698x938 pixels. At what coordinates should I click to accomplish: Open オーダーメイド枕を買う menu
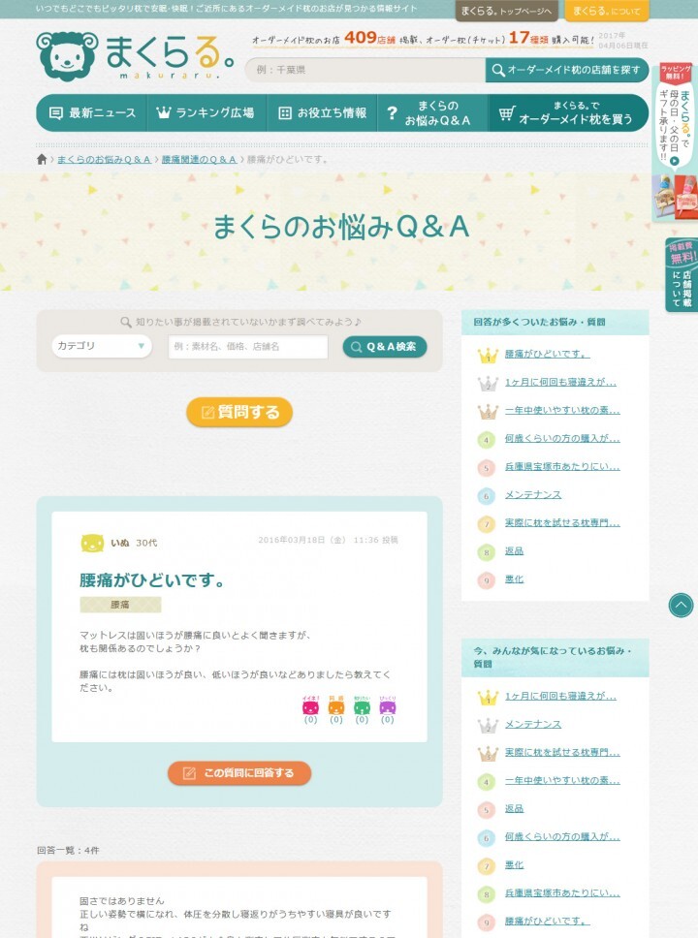click(x=569, y=112)
